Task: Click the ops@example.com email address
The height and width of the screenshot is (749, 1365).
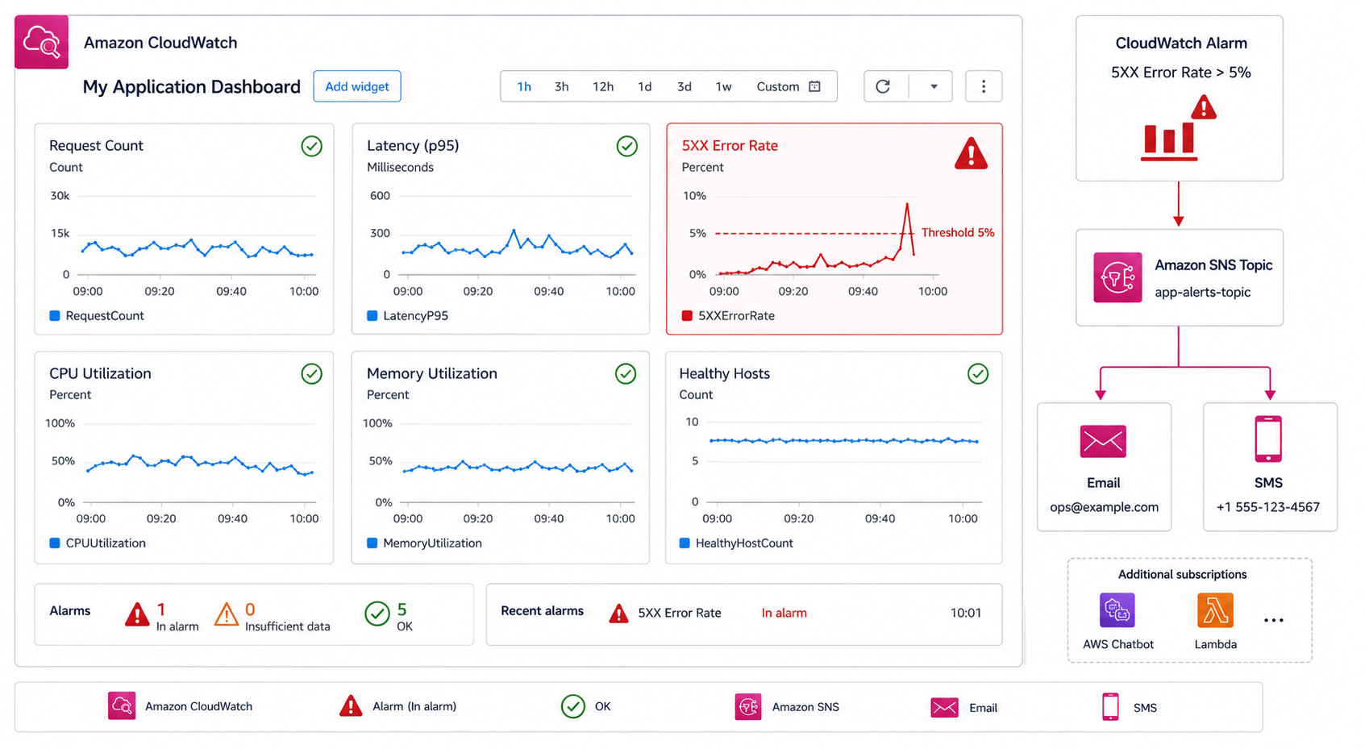Action: (x=1104, y=507)
